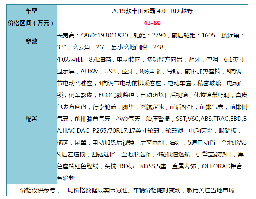Click the 离去角：26° text
256x199 pixels.
click(89, 47)
